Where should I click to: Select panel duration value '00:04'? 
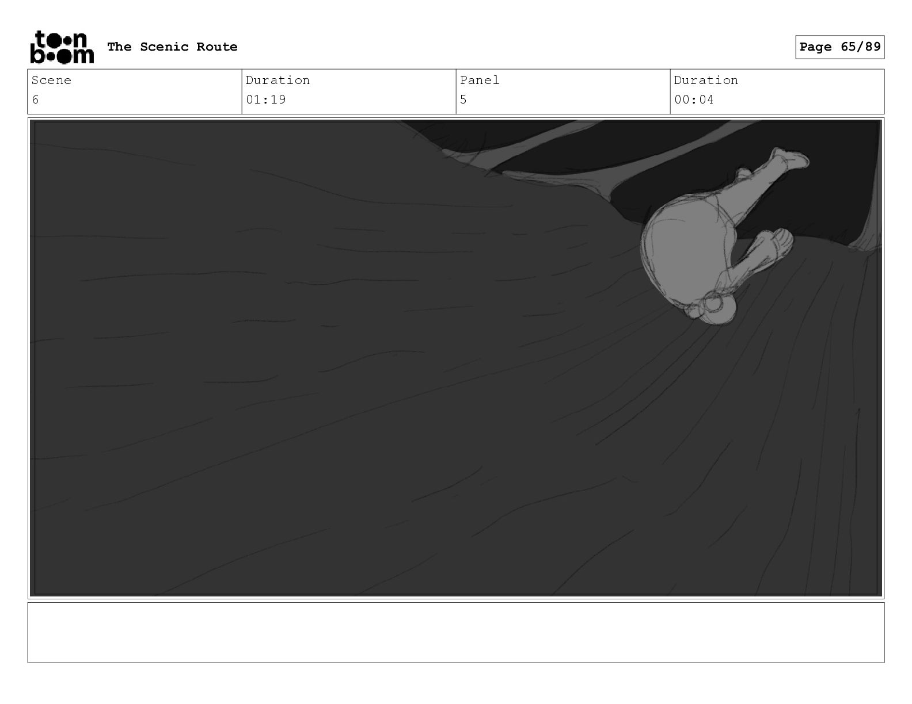click(x=694, y=100)
